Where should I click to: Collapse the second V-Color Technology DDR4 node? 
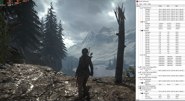tap(138, 72)
